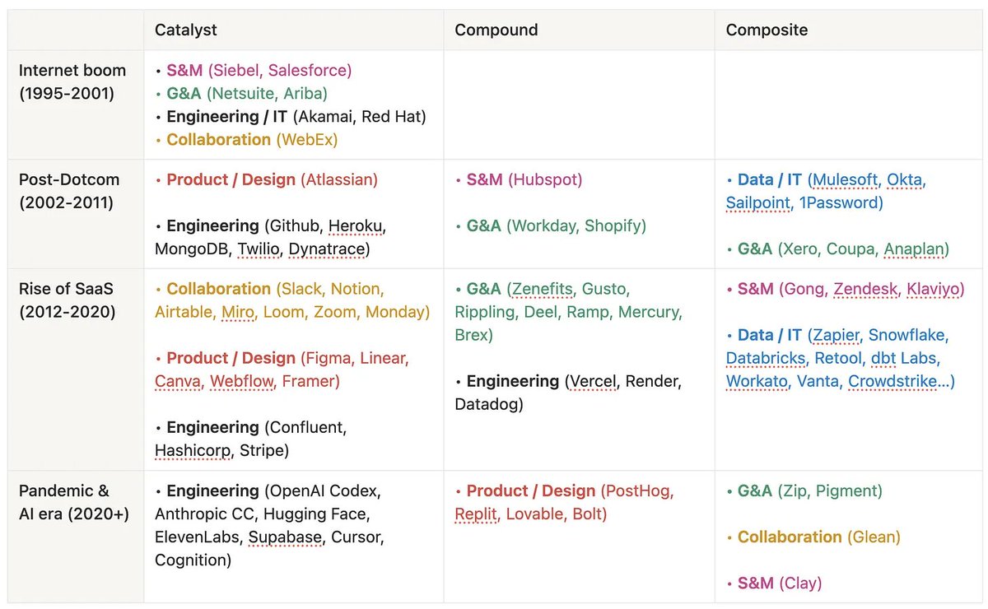Click the underlined word Databricks

(x=766, y=358)
